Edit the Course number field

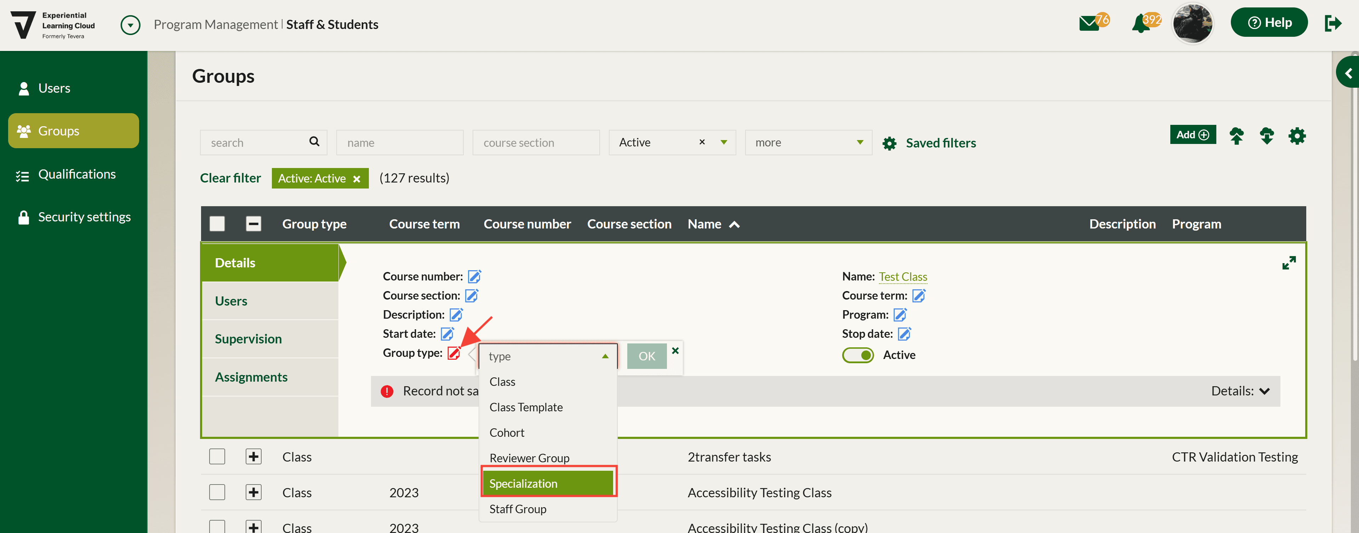click(x=474, y=276)
